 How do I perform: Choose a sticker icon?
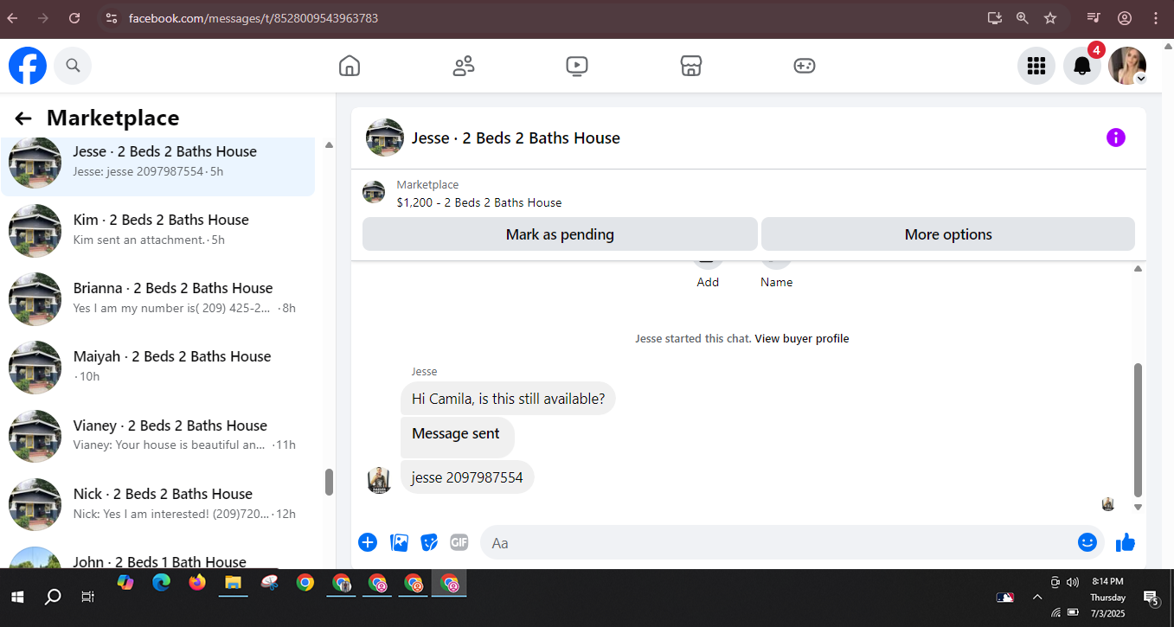(x=429, y=542)
